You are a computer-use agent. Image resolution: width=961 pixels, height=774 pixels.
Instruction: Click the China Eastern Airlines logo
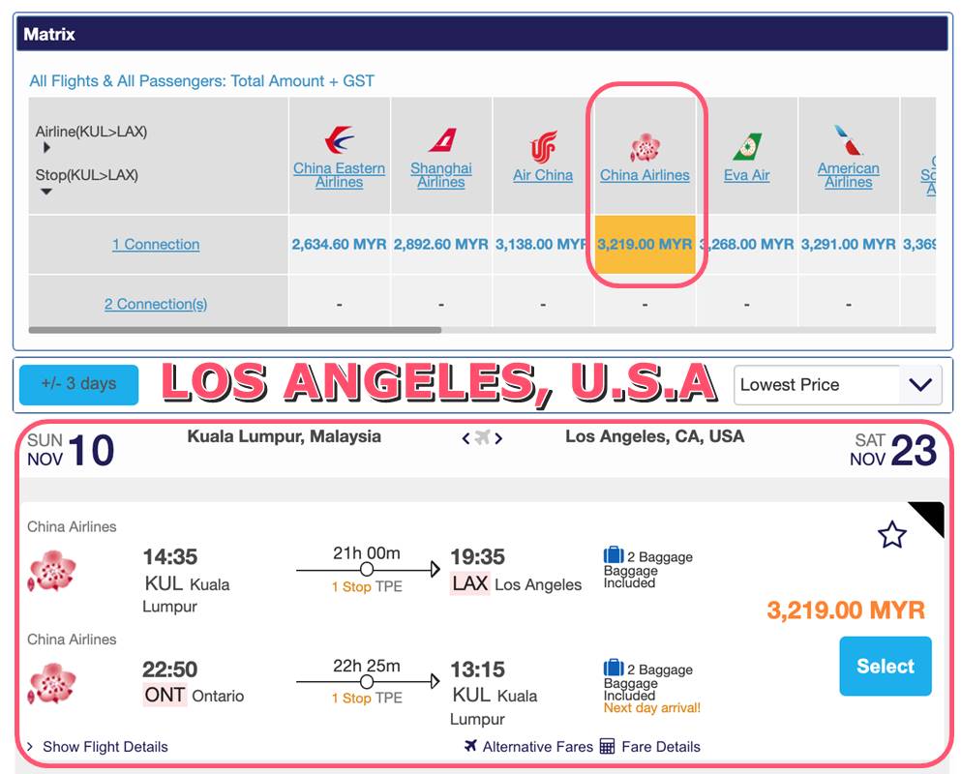pos(339,140)
